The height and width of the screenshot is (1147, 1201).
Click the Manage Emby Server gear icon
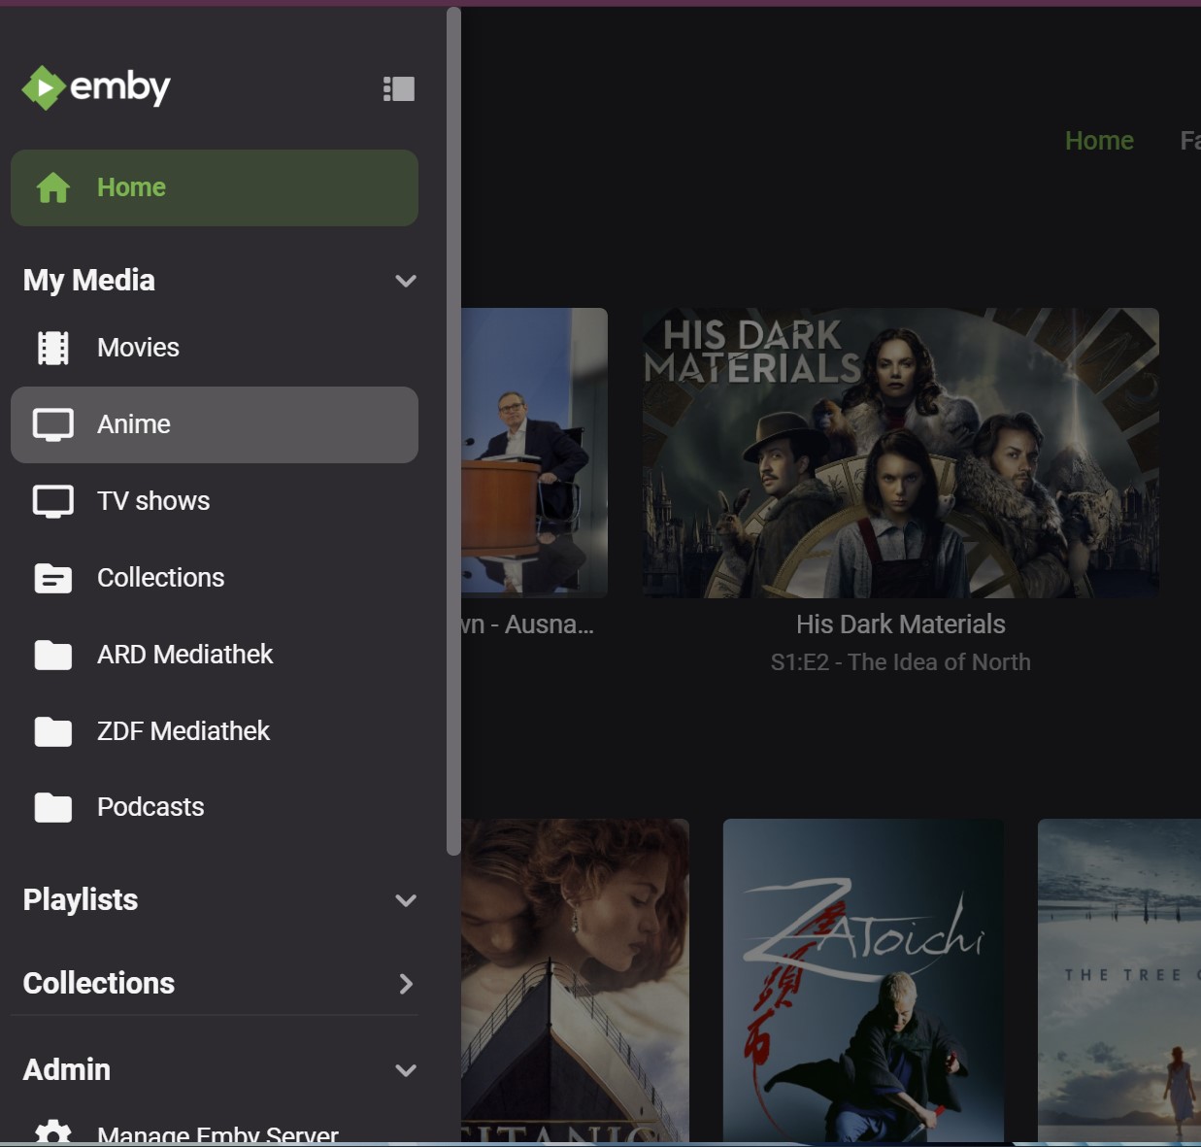point(53,1132)
